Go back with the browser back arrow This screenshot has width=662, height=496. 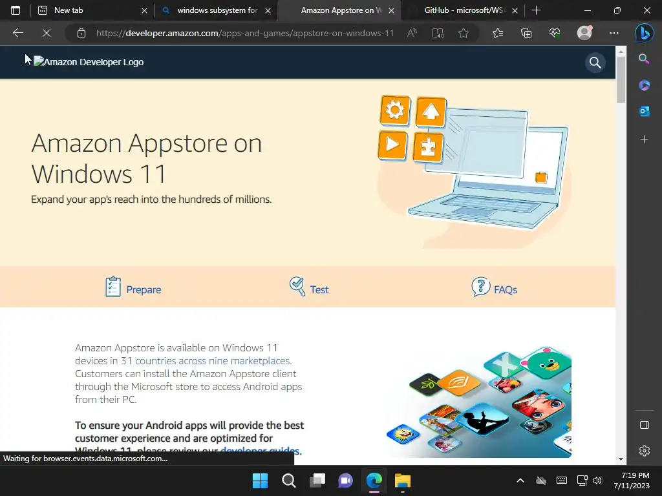18,33
